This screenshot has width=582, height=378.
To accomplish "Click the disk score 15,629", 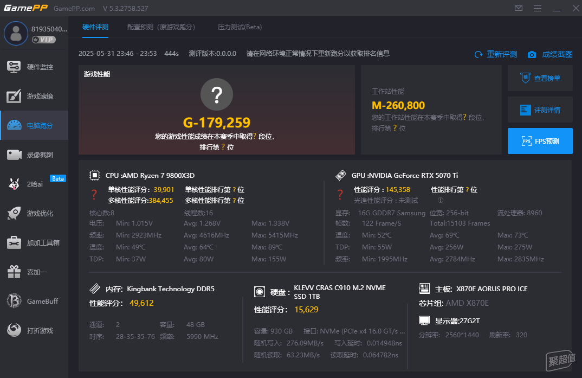I will pyautogui.click(x=306, y=310).
